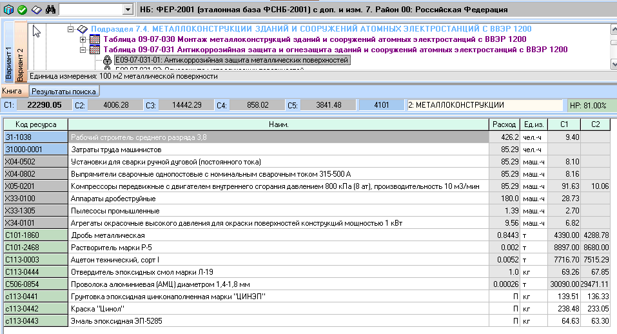Open the Результаты поиска tab
Screen dimensions: 617x334
click(64, 92)
